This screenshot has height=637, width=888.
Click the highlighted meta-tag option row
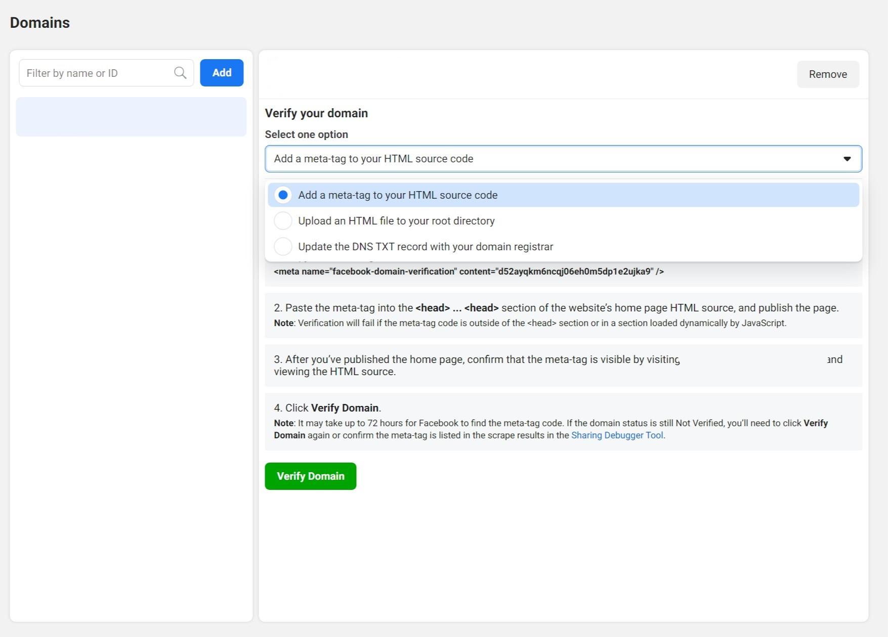[563, 195]
